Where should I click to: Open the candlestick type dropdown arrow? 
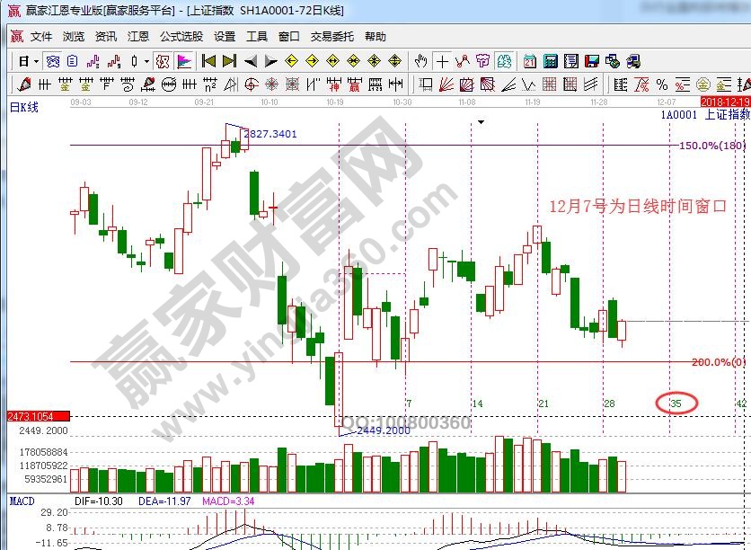tap(146, 62)
